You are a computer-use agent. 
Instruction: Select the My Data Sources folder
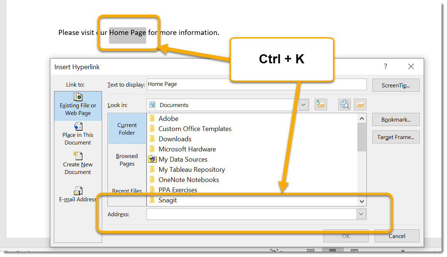pyautogui.click(x=183, y=159)
